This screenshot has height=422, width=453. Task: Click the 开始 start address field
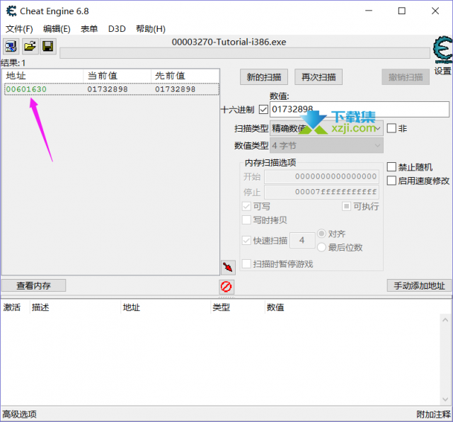click(x=321, y=176)
